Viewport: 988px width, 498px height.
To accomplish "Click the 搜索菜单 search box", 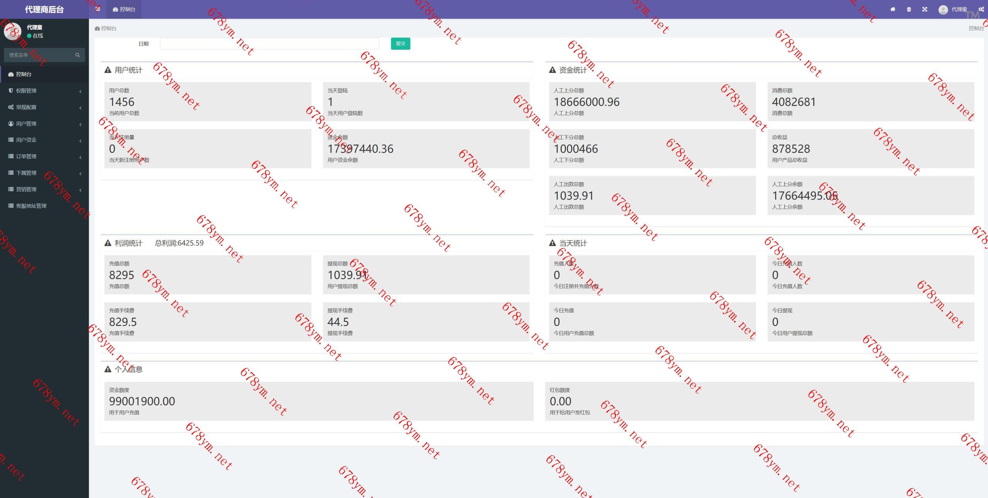I will click(39, 55).
